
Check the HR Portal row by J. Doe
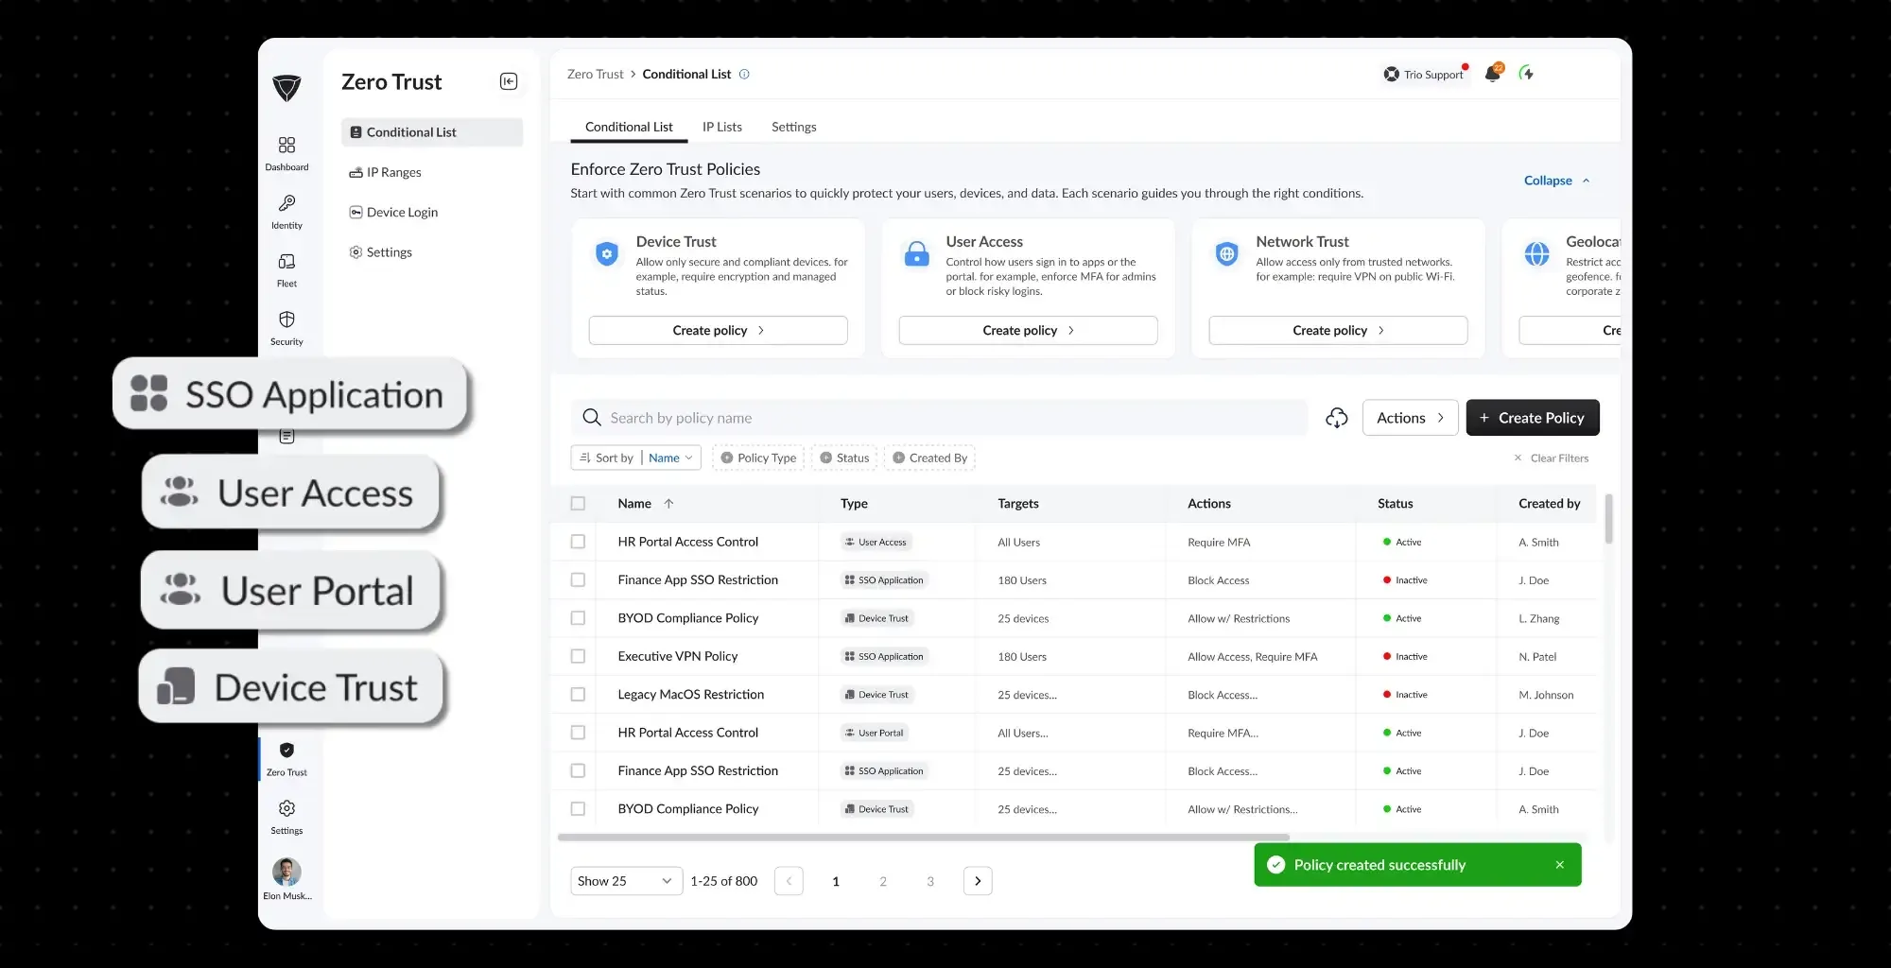pyautogui.click(x=578, y=733)
